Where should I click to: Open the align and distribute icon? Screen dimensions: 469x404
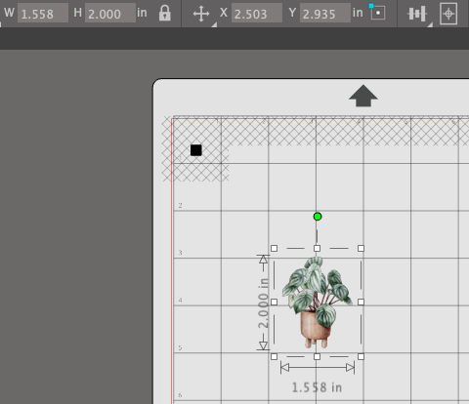pos(417,14)
